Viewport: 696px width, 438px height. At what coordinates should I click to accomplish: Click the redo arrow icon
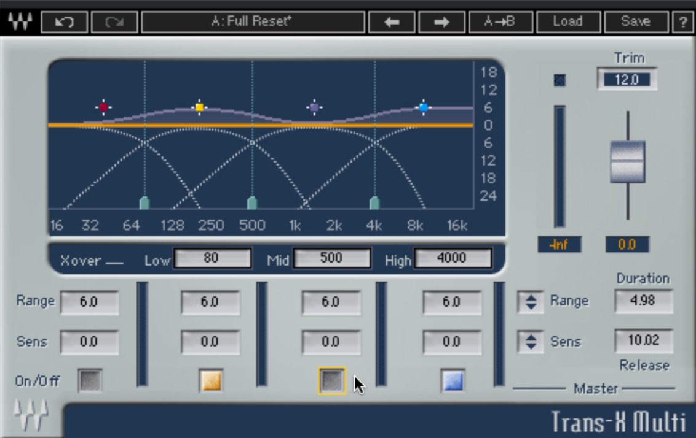[x=114, y=21]
